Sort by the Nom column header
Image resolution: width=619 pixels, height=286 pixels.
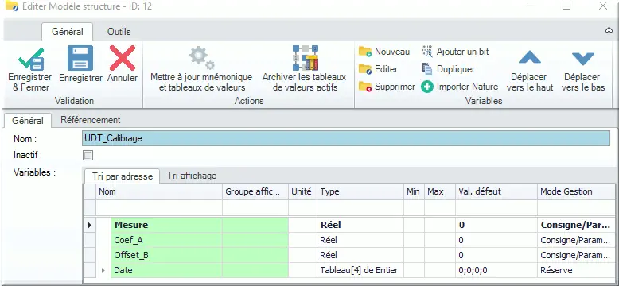159,191
